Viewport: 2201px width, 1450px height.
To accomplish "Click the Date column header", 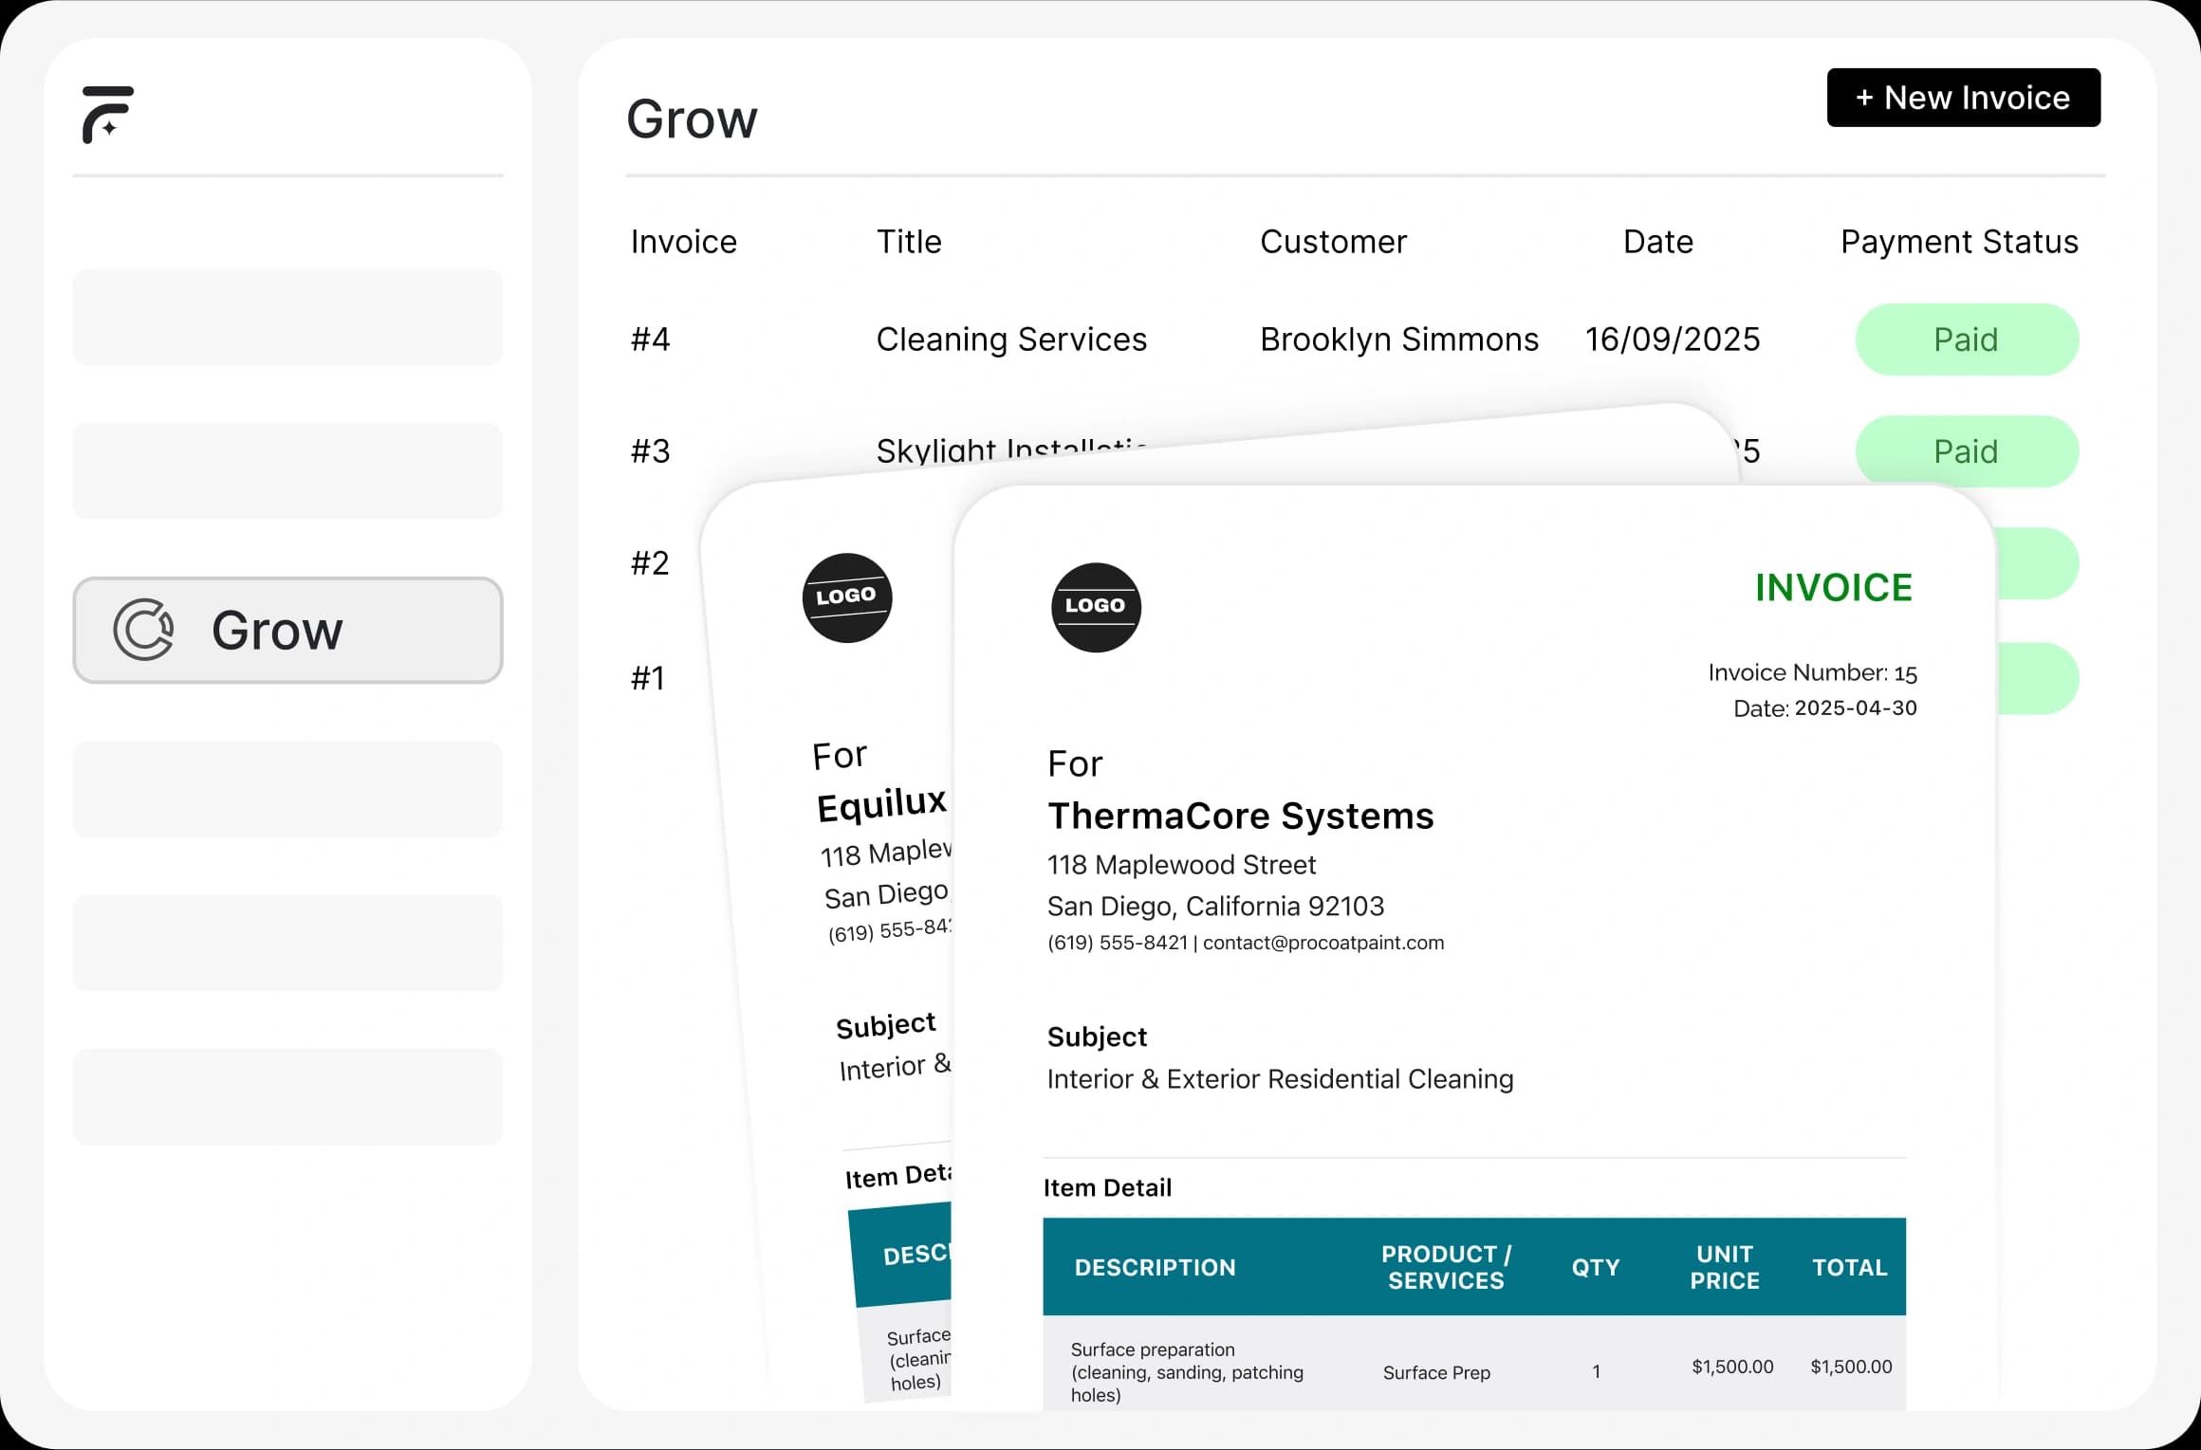I will click(x=1657, y=242).
